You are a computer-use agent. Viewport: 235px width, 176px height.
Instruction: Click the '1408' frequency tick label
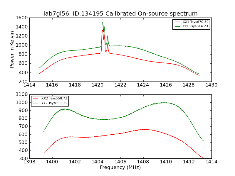pyautogui.click(x=143, y=162)
